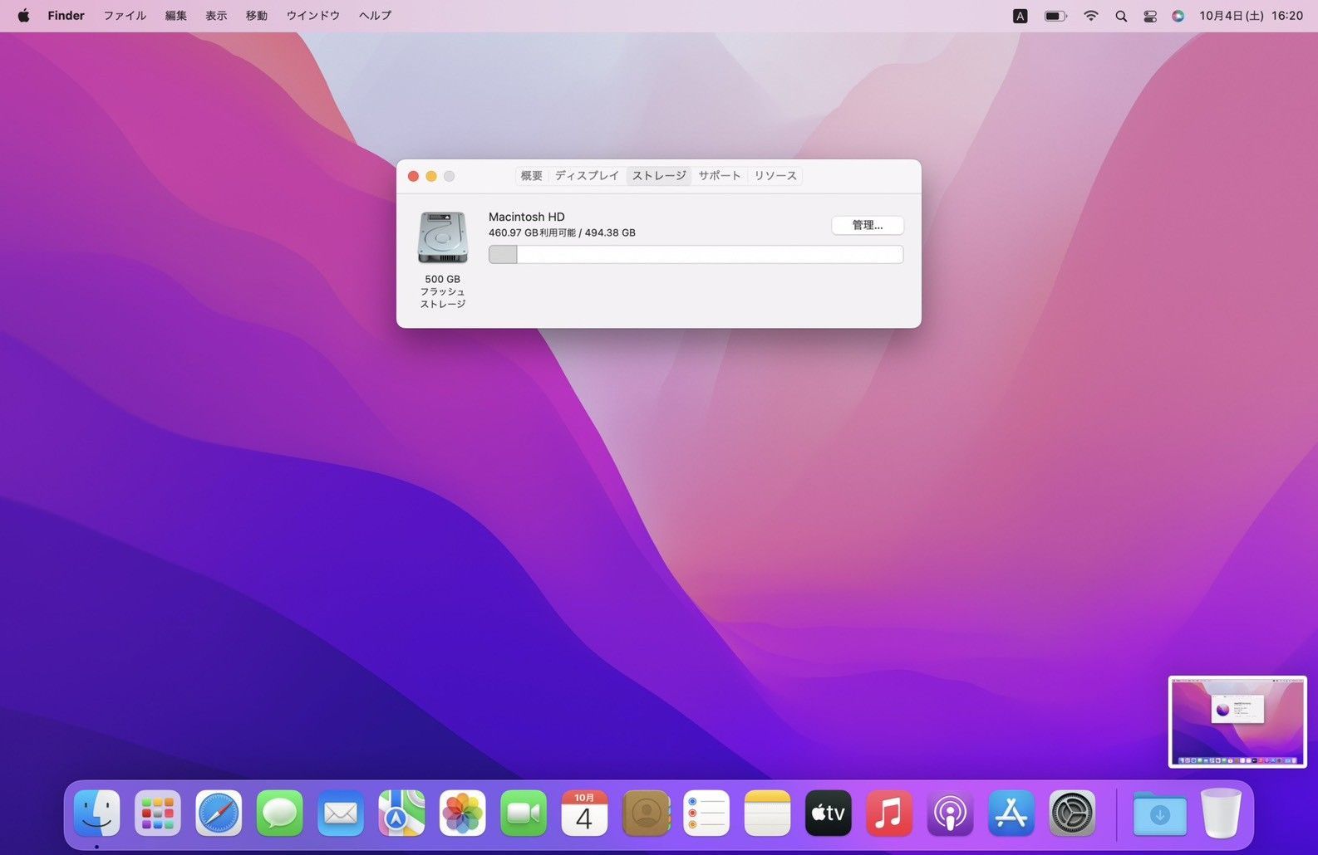Screen dimensions: 1318x855
Task: Open the Music app icon
Action: (x=888, y=813)
